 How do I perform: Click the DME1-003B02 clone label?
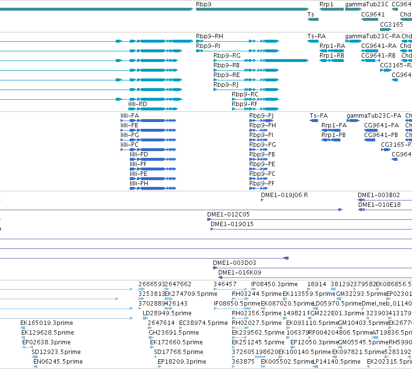pyautogui.click(x=379, y=195)
